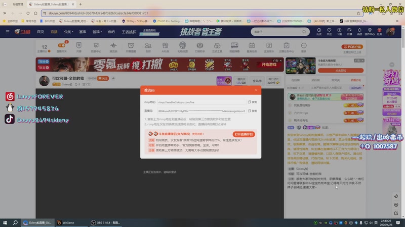This screenshot has height=227, width=405.
Task: Expand the 分类 dropdown
Action: (x=68, y=32)
